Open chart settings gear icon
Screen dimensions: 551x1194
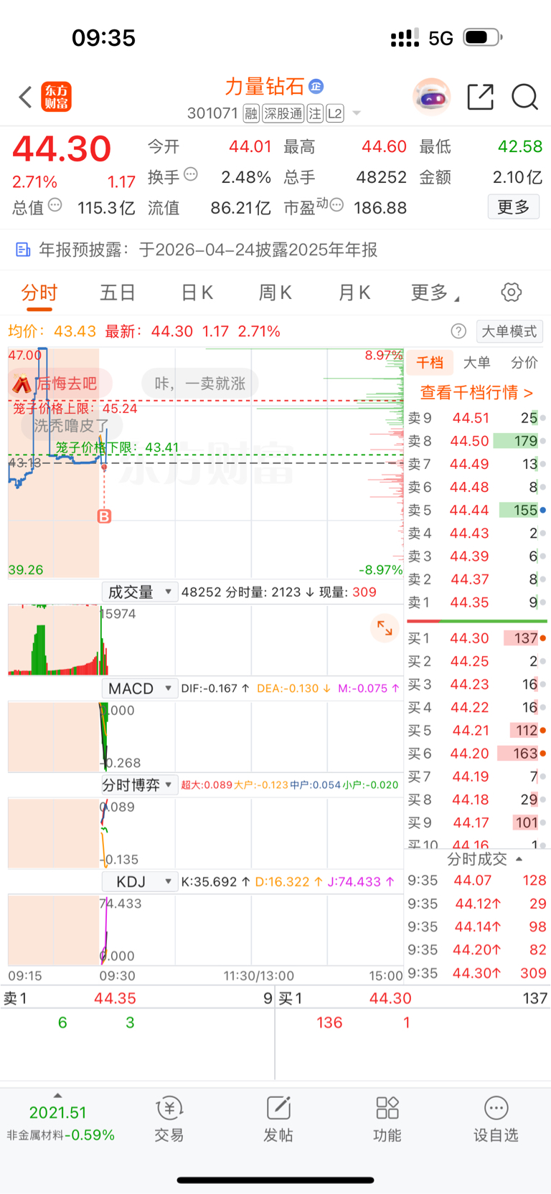(511, 292)
